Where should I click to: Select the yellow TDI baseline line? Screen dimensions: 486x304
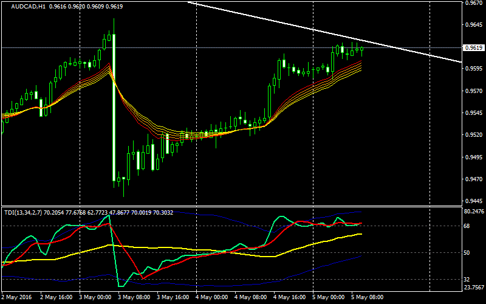pos(182,249)
